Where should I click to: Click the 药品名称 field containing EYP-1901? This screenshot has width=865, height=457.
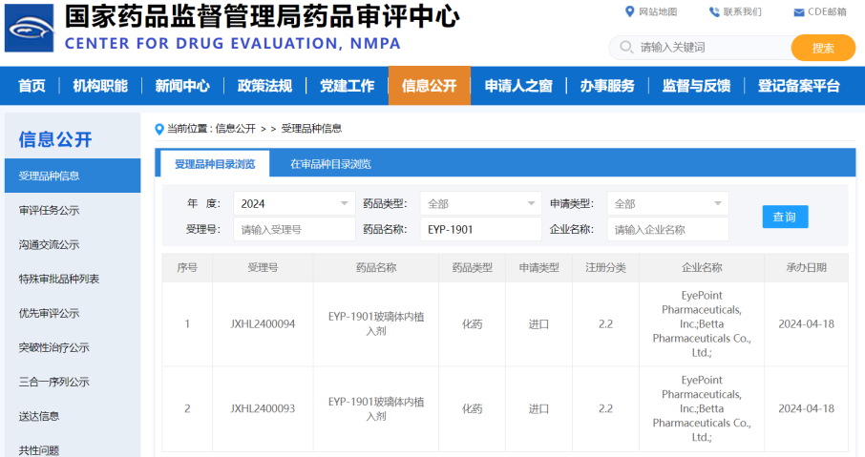(x=480, y=229)
